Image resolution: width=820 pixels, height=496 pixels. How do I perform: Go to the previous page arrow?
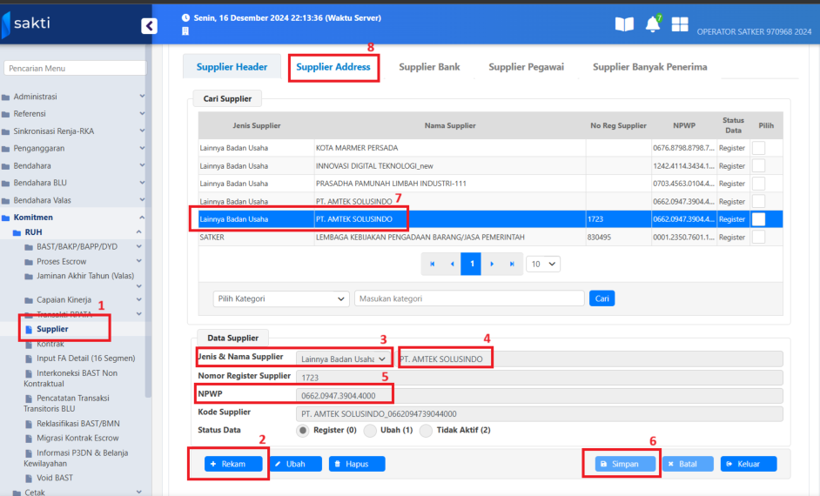pyautogui.click(x=451, y=264)
